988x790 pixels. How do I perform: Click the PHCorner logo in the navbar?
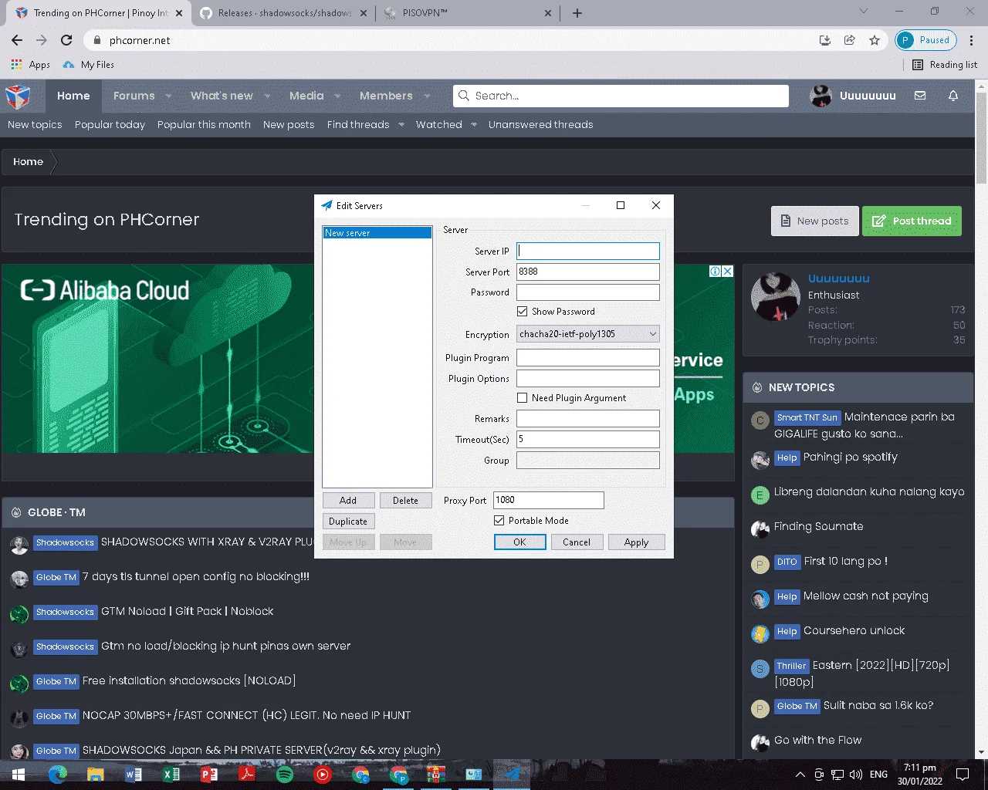(x=18, y=96)
